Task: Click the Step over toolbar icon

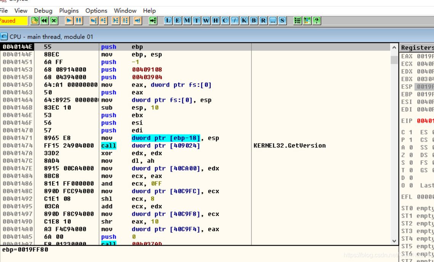Action: coord(104,21)
